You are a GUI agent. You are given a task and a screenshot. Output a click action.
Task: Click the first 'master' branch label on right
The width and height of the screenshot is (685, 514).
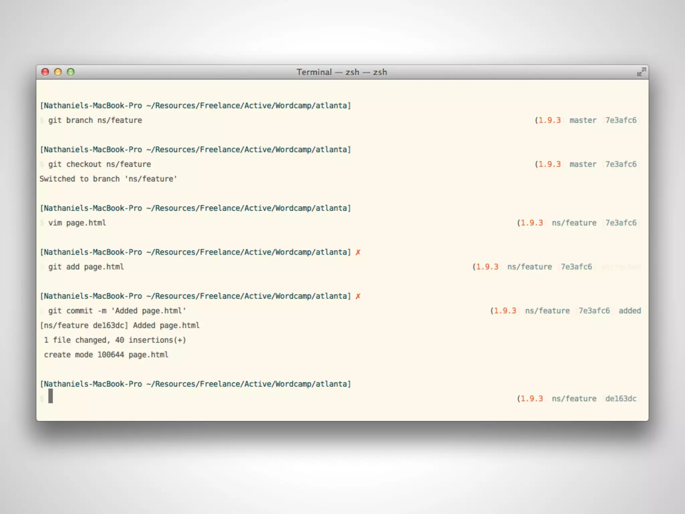click(x=583, y=120)
